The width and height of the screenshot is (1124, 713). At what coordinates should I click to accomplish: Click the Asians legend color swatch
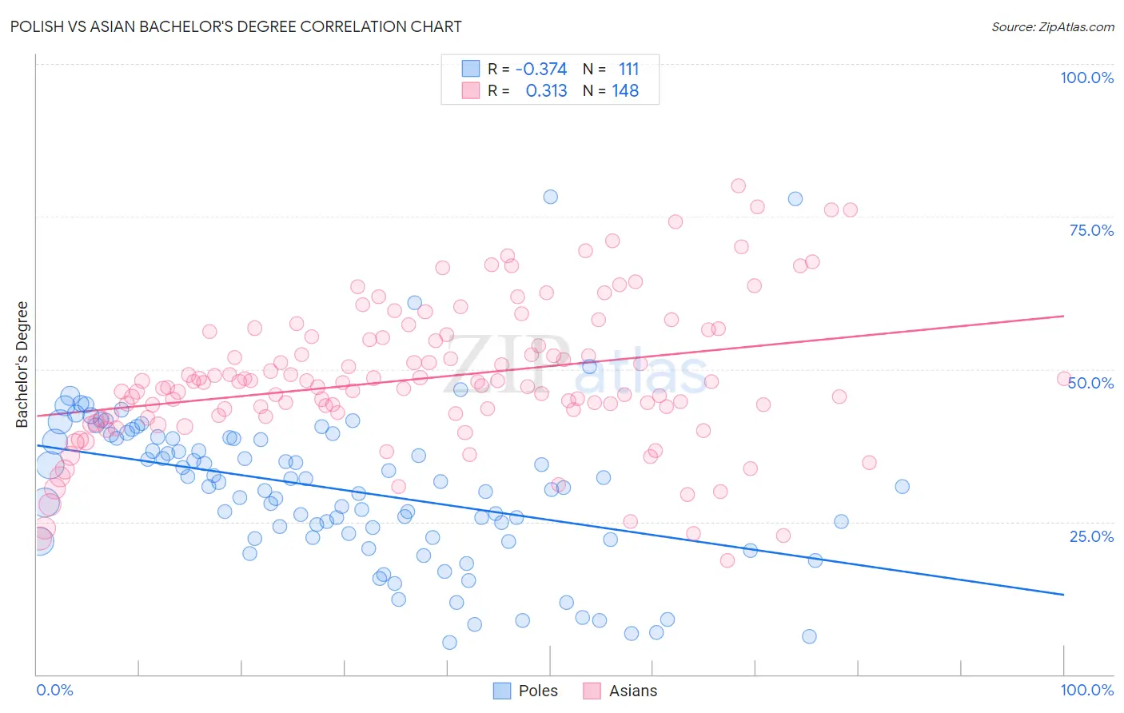[592, 691]
